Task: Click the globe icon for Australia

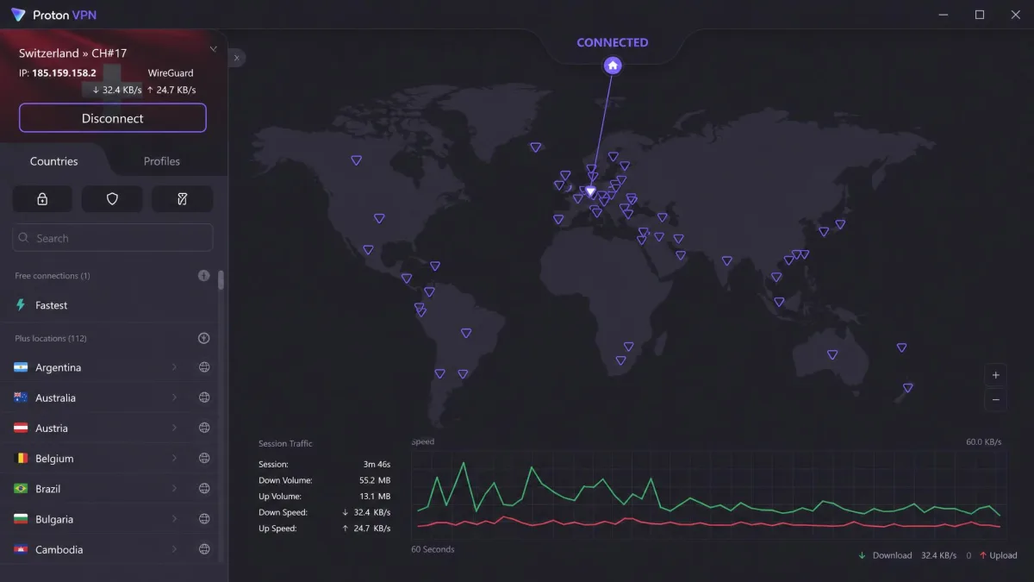Action: pos(204,397)
